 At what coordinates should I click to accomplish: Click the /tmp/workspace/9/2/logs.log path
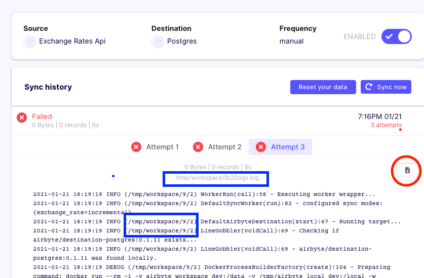point(216,178)
